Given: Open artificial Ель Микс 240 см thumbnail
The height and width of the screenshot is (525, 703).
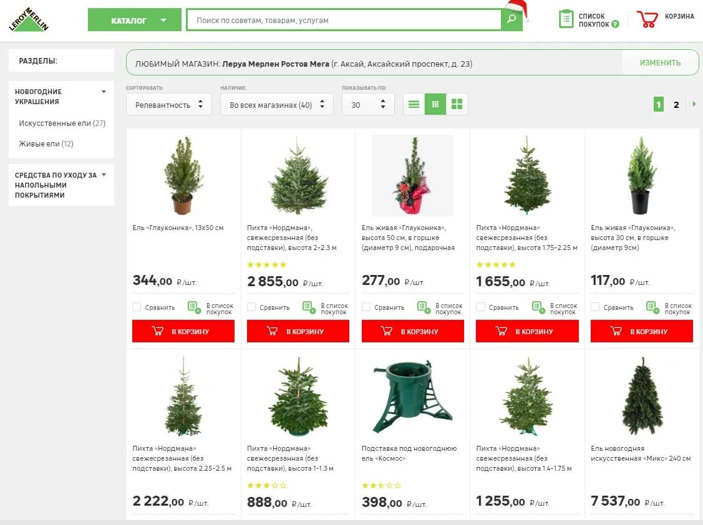Looking at the screenshot, I should 642,397.
